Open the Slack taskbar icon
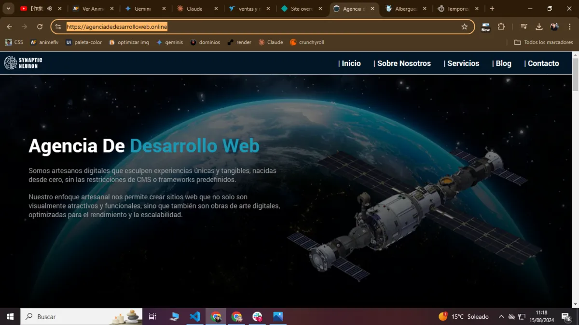Viewport: 579px width, 325px height. tap(257, 317)
